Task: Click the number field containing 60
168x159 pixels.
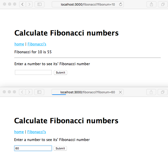Action: tap(33, 148)
